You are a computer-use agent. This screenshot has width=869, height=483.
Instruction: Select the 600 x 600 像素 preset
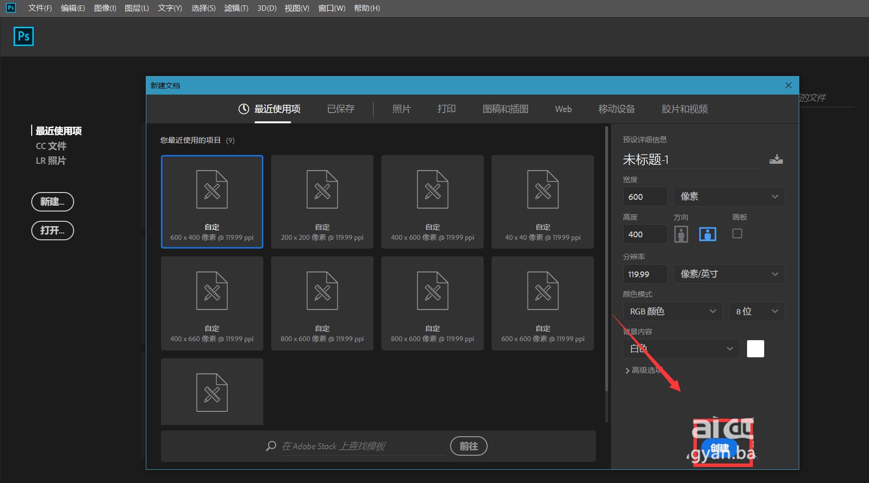click(543, 303)
